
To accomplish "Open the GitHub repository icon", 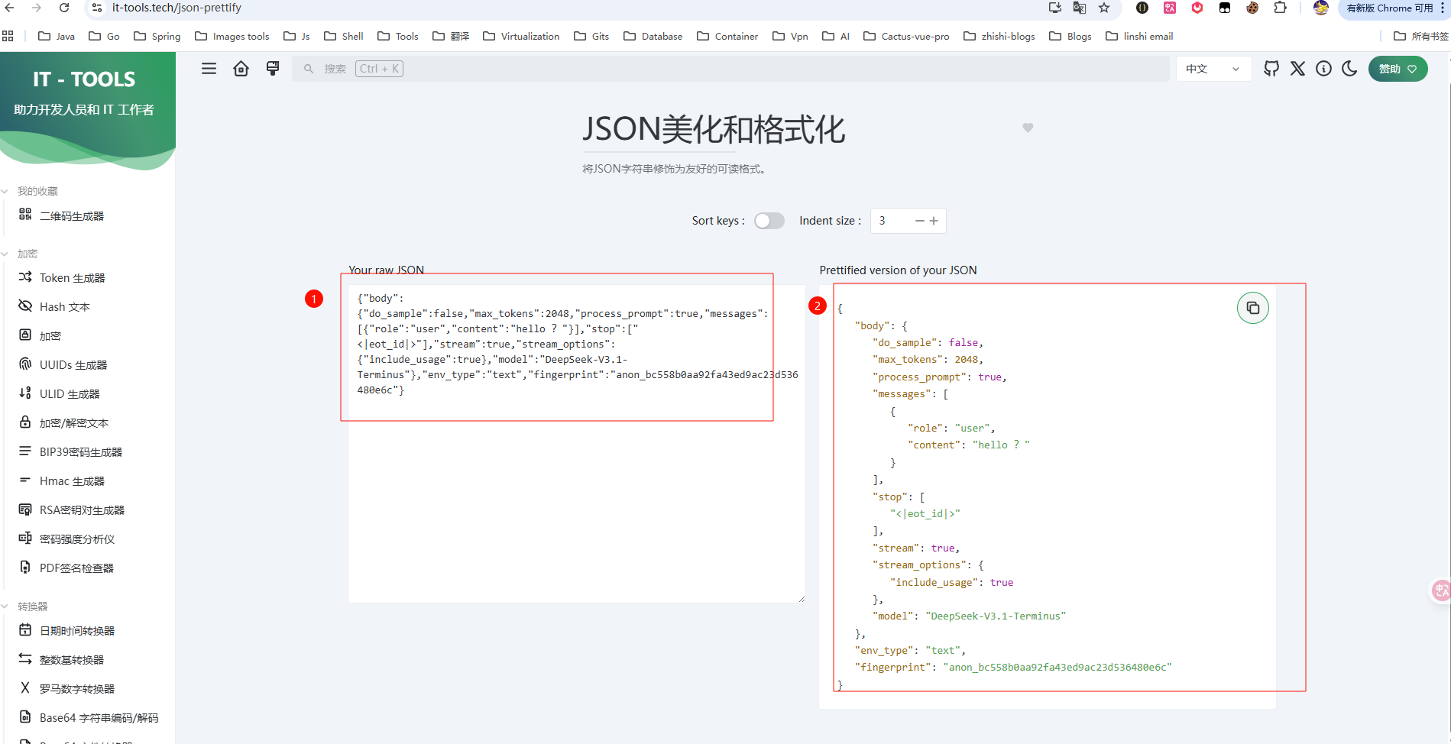I will 1271,69.
